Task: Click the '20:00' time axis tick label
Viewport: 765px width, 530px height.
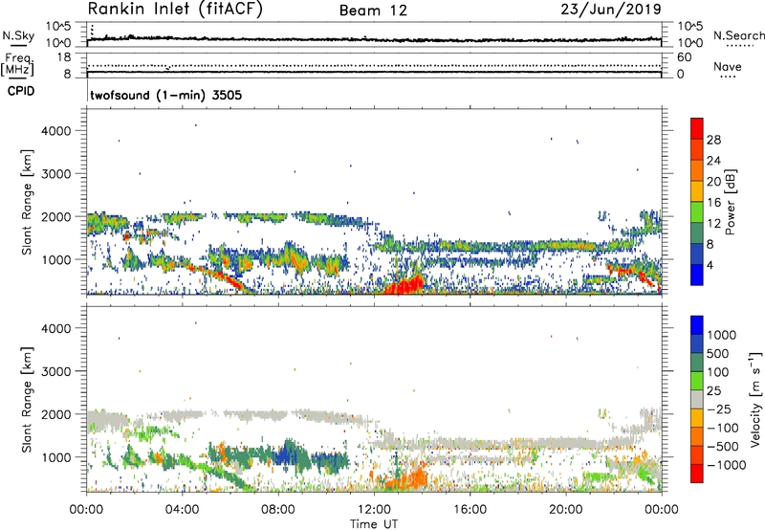Action: pyautogui.click(x=566, y=510)
